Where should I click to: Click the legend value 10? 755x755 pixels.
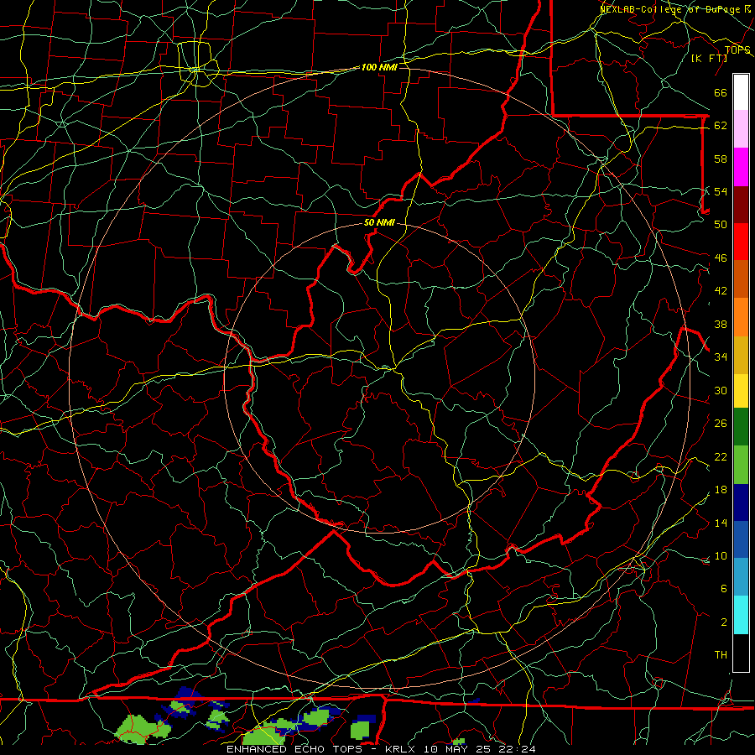(721, 555)
